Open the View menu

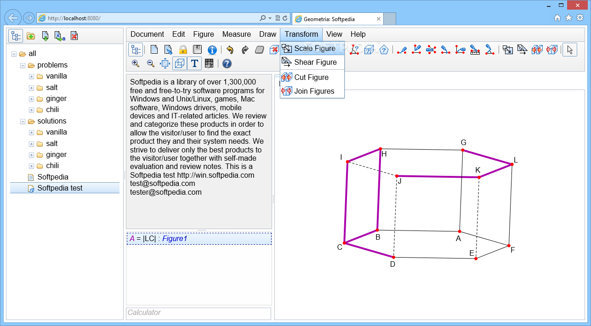pos(335,34)
